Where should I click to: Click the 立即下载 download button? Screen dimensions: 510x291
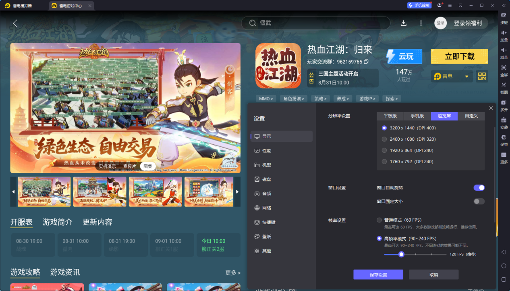459,56
